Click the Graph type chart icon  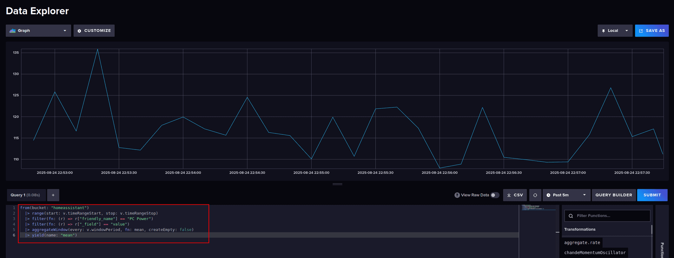tap(13, 31)
